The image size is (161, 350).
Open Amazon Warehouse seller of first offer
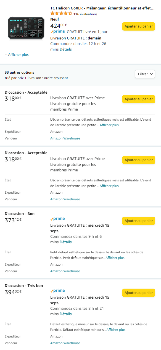coord(65,138)
